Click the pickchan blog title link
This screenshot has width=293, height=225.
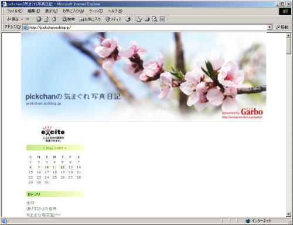(73, 96)
